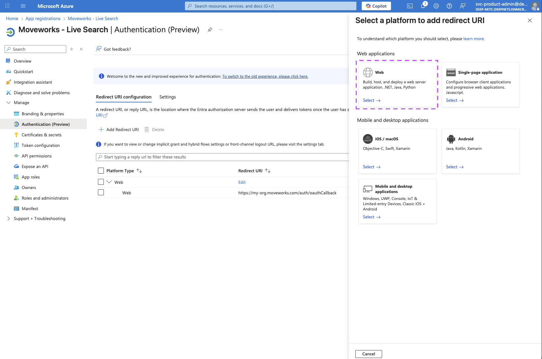542x359 pixels.
Task: Switch to the Settings tab
Action: pyautogui.click(x=167, y=97)
